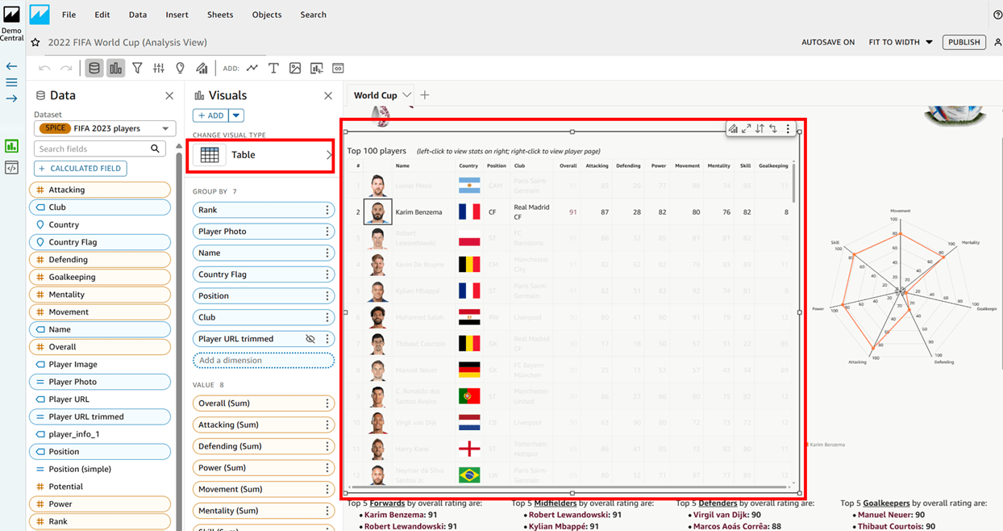Viewport: 1003px width, 531px height.
Task: Toggle visibility of Player URL trimmed
Action: coord(310,339)
